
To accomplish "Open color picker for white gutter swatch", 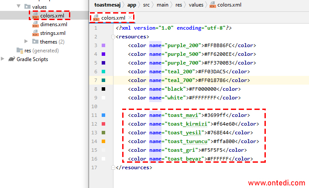I will coord(103,98).
